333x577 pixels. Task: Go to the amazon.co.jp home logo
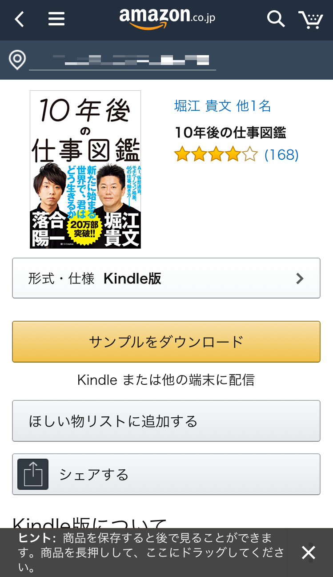[x=167, y=18]
